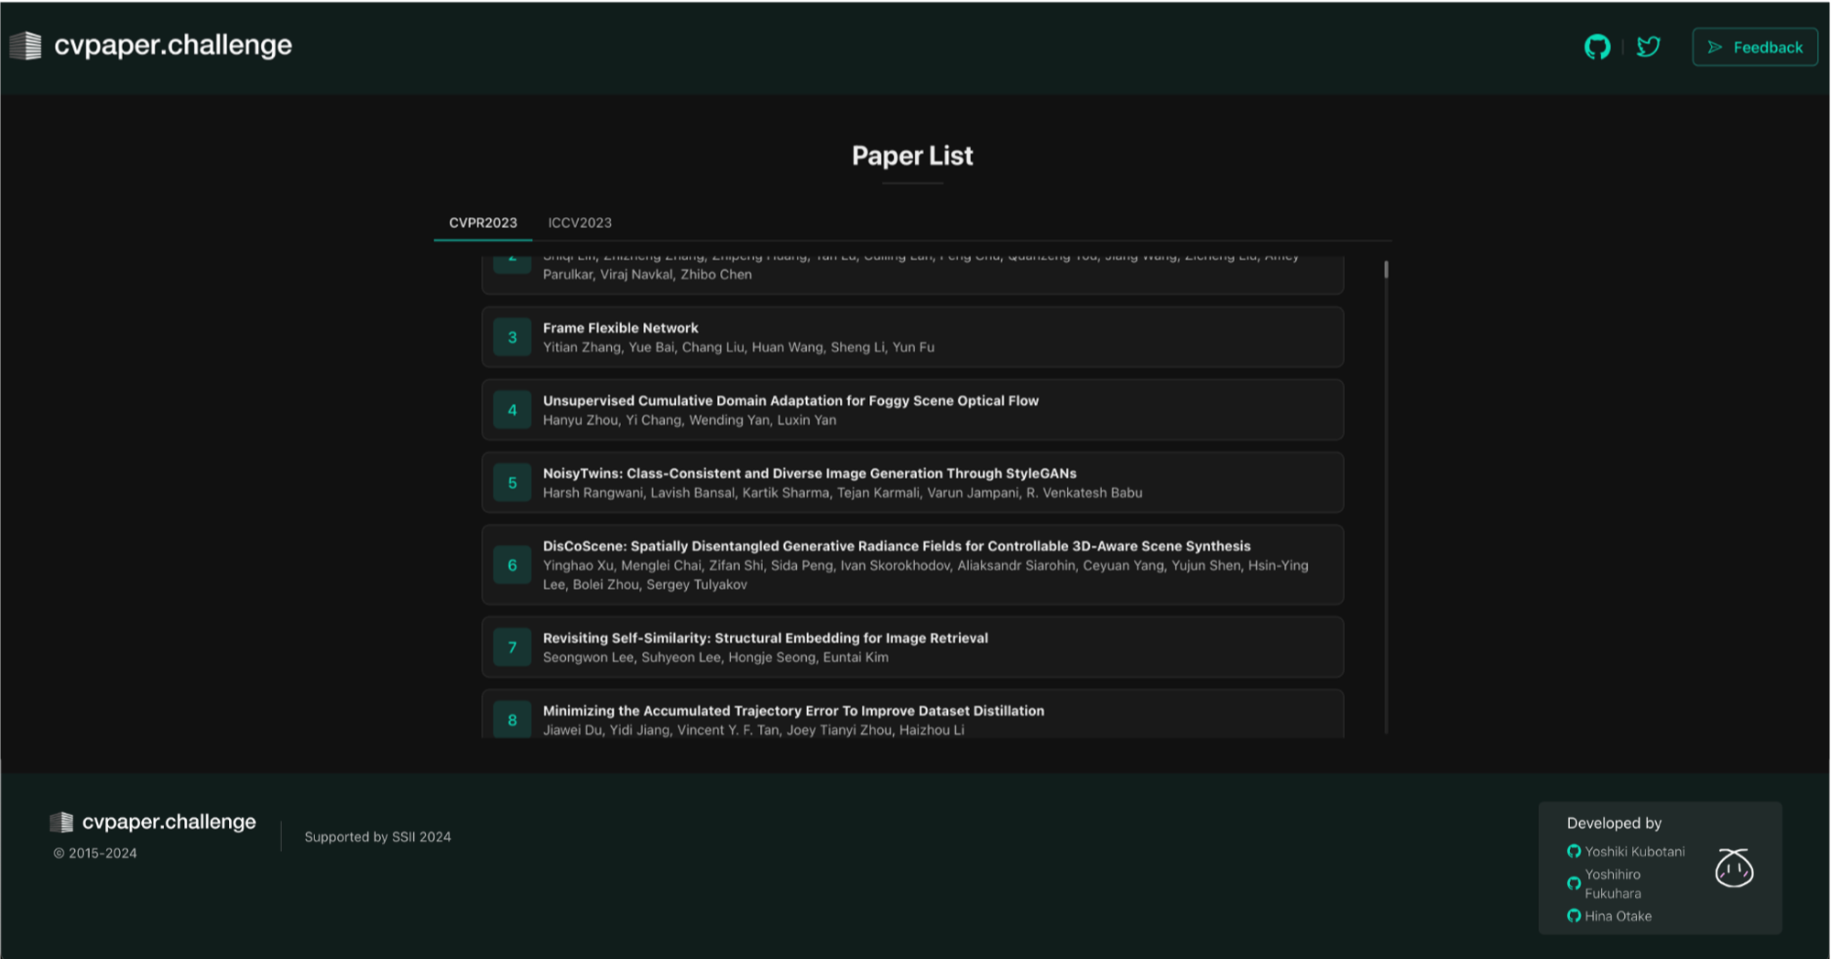Click GitHub icon beside Yoshihiro Fukuhara
Screen dimensions: 1831x959
[x=1574, y=884]
